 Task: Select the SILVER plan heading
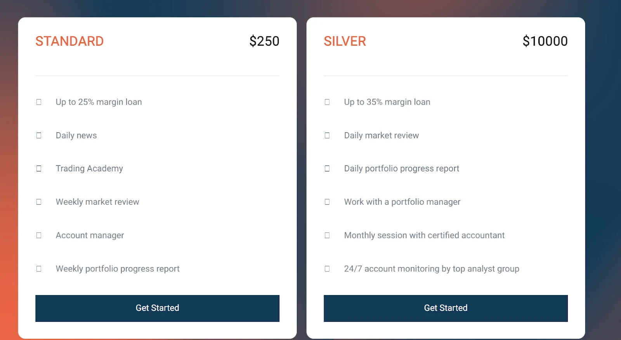tap(345, 41)
